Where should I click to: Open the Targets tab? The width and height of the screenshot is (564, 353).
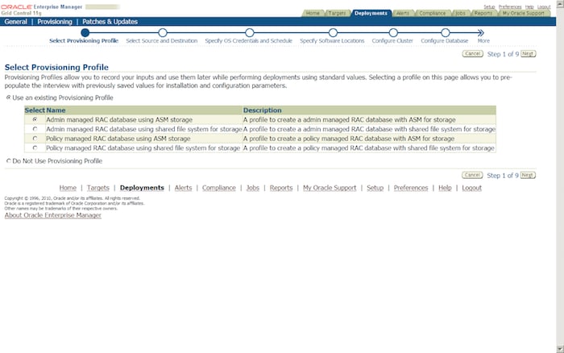tap(337, 14)
